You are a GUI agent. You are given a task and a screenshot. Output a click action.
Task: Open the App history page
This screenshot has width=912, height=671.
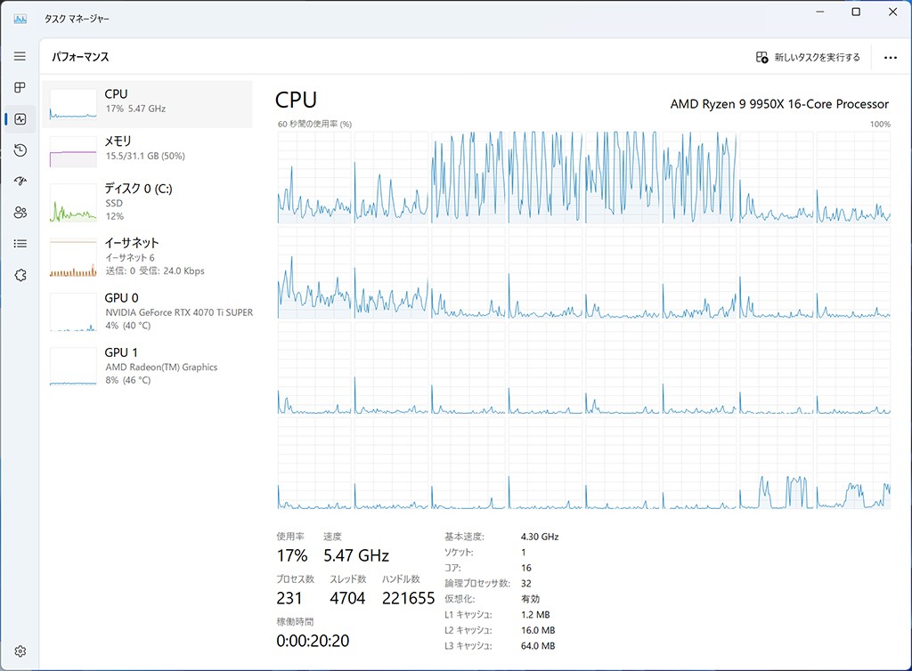(x=20, y=150)
